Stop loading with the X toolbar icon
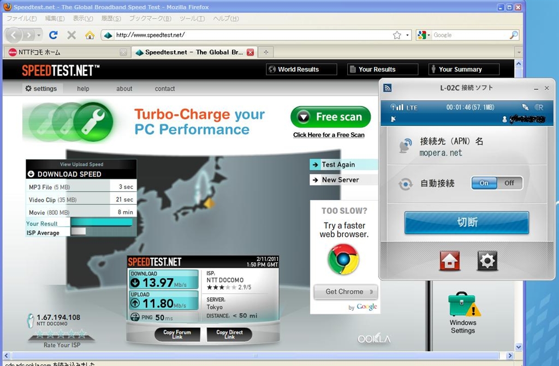The width and height of the screenshot is (559, 366). click(x=72, y=35)
